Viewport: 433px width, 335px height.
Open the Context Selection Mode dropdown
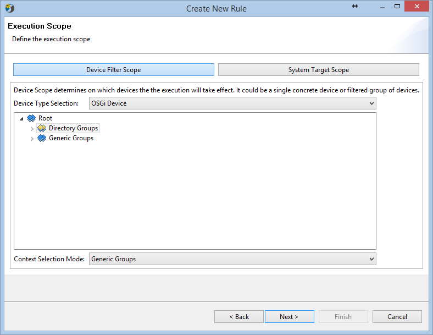coord(232,259)
